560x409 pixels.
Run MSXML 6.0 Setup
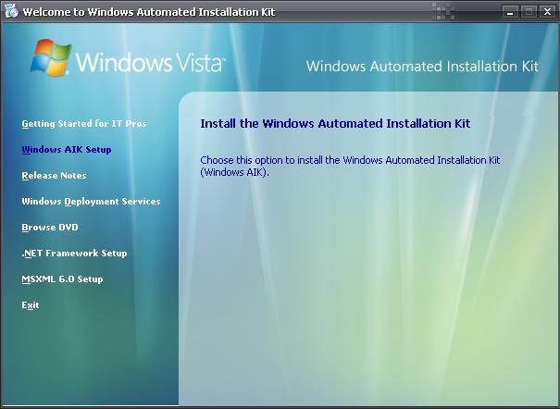62,279
